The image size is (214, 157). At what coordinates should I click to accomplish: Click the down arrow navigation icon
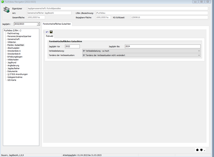201,150
